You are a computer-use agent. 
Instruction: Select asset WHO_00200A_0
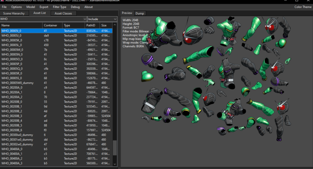click(x=56, y=87)
